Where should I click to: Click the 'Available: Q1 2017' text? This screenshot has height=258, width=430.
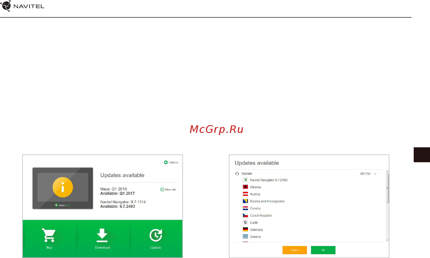tap(117, 193)
